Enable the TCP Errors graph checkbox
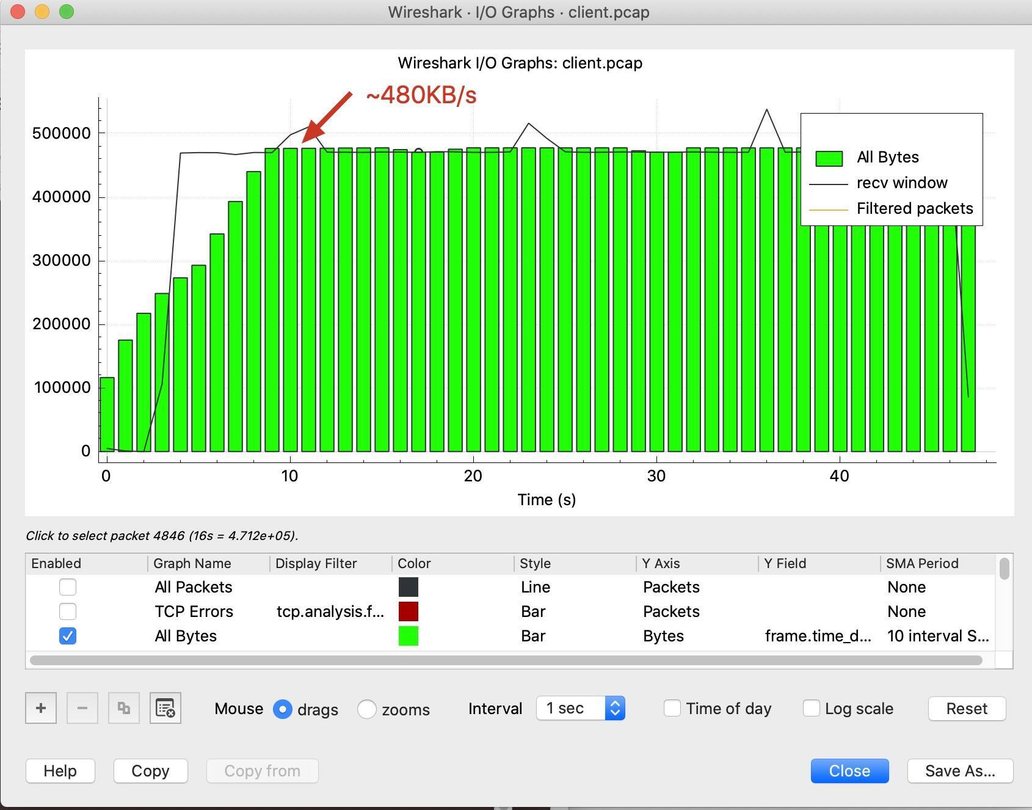The width and height of the screenshot is (1032, 810). pyautogui.click(x=68, y=611)
